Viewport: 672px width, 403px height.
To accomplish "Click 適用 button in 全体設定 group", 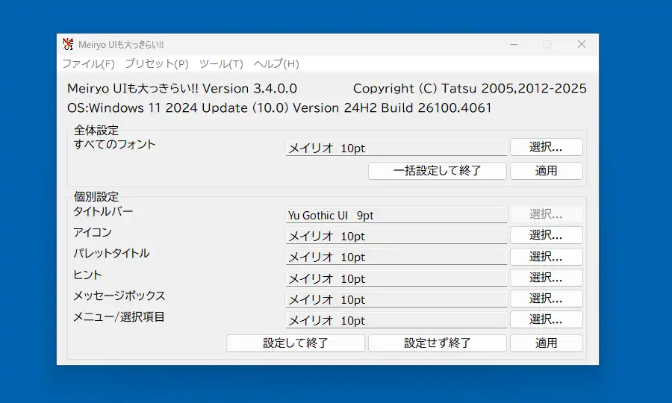I will (547, 170).
